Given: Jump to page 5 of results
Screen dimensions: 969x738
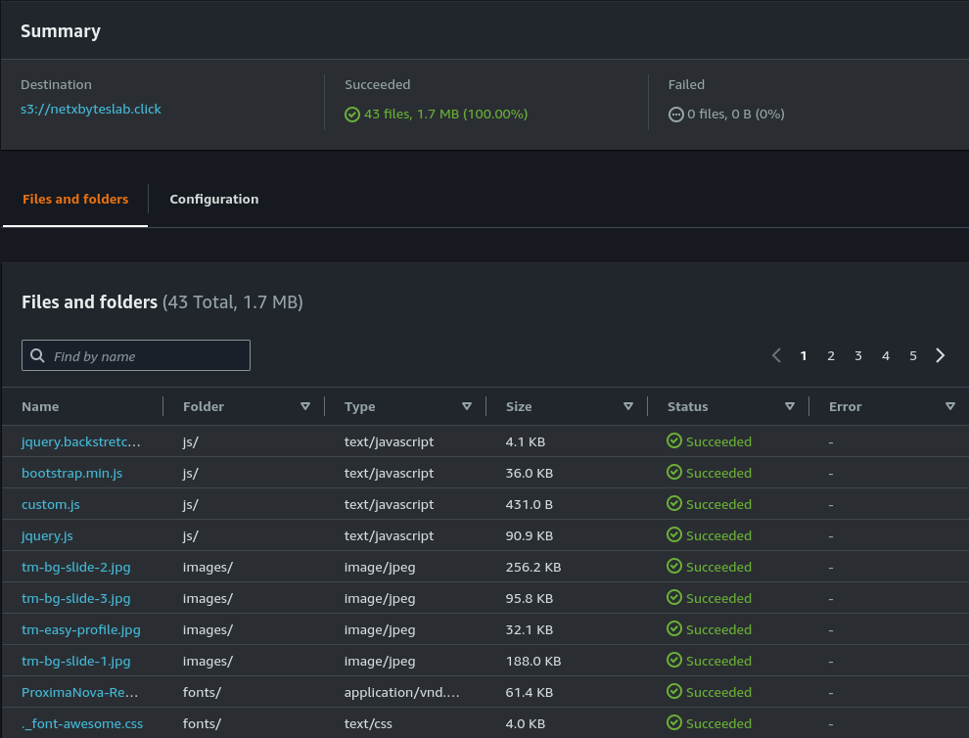Looking at the screenshot, I should point(913,356).
